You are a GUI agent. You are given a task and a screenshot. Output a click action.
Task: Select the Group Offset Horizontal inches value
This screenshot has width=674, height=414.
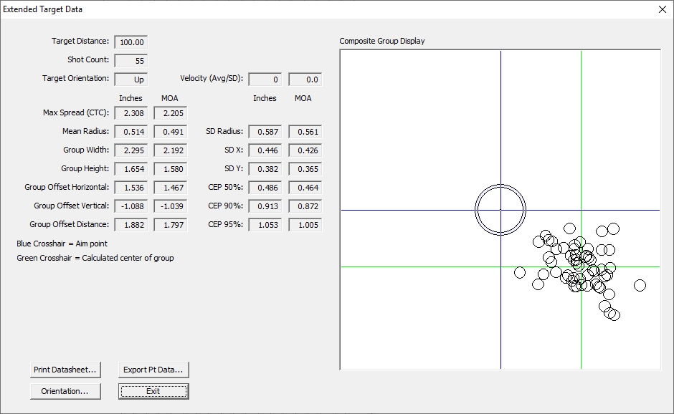coord(131,188)
